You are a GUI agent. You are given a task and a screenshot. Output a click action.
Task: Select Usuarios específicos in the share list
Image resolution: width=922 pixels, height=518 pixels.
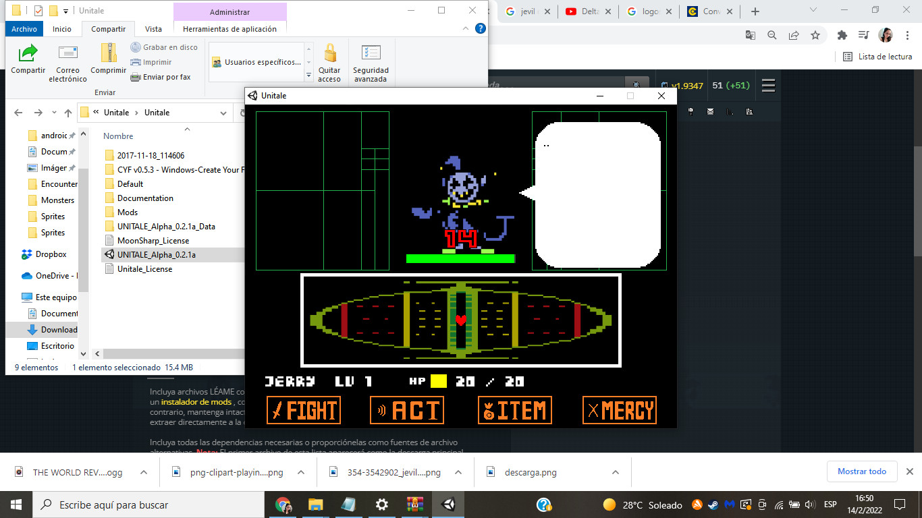256,62
